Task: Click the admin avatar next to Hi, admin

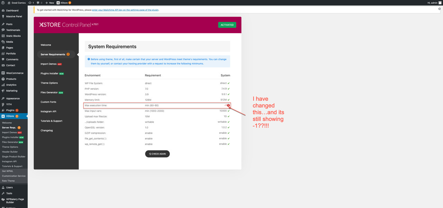Action: [440, 2]
